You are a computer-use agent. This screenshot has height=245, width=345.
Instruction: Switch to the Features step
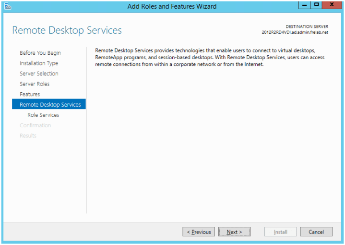30,94
